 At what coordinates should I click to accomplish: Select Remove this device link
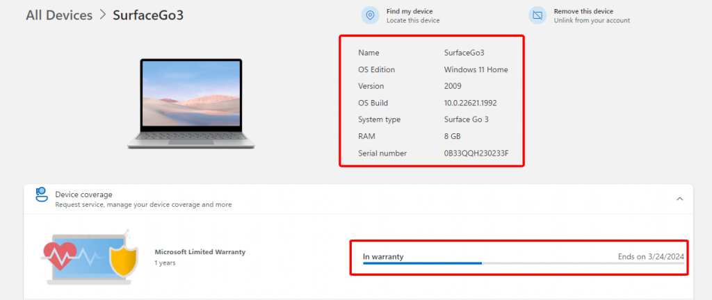pos(583,11)
